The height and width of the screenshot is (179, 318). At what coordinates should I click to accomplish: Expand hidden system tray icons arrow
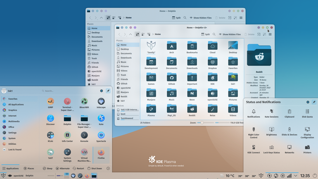[x=295, y=176]
